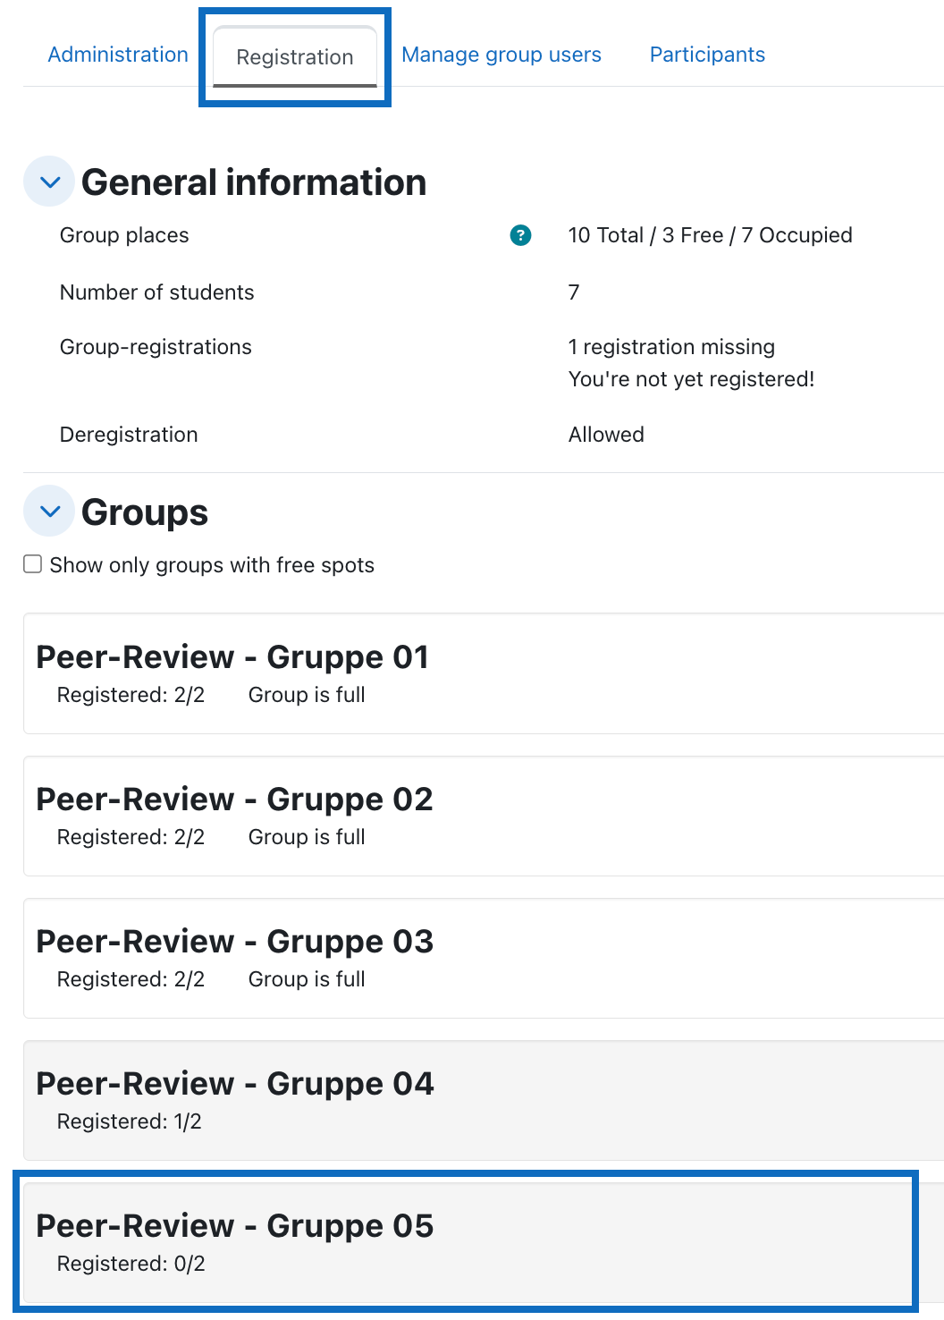Click the General information heading
The width and height of the screenshot is (944, 1320).
click(254, 182)
